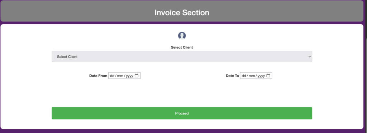Click the bold Select Client label
The width and height of the screenshot is (367, 133).
click(182, 47)
